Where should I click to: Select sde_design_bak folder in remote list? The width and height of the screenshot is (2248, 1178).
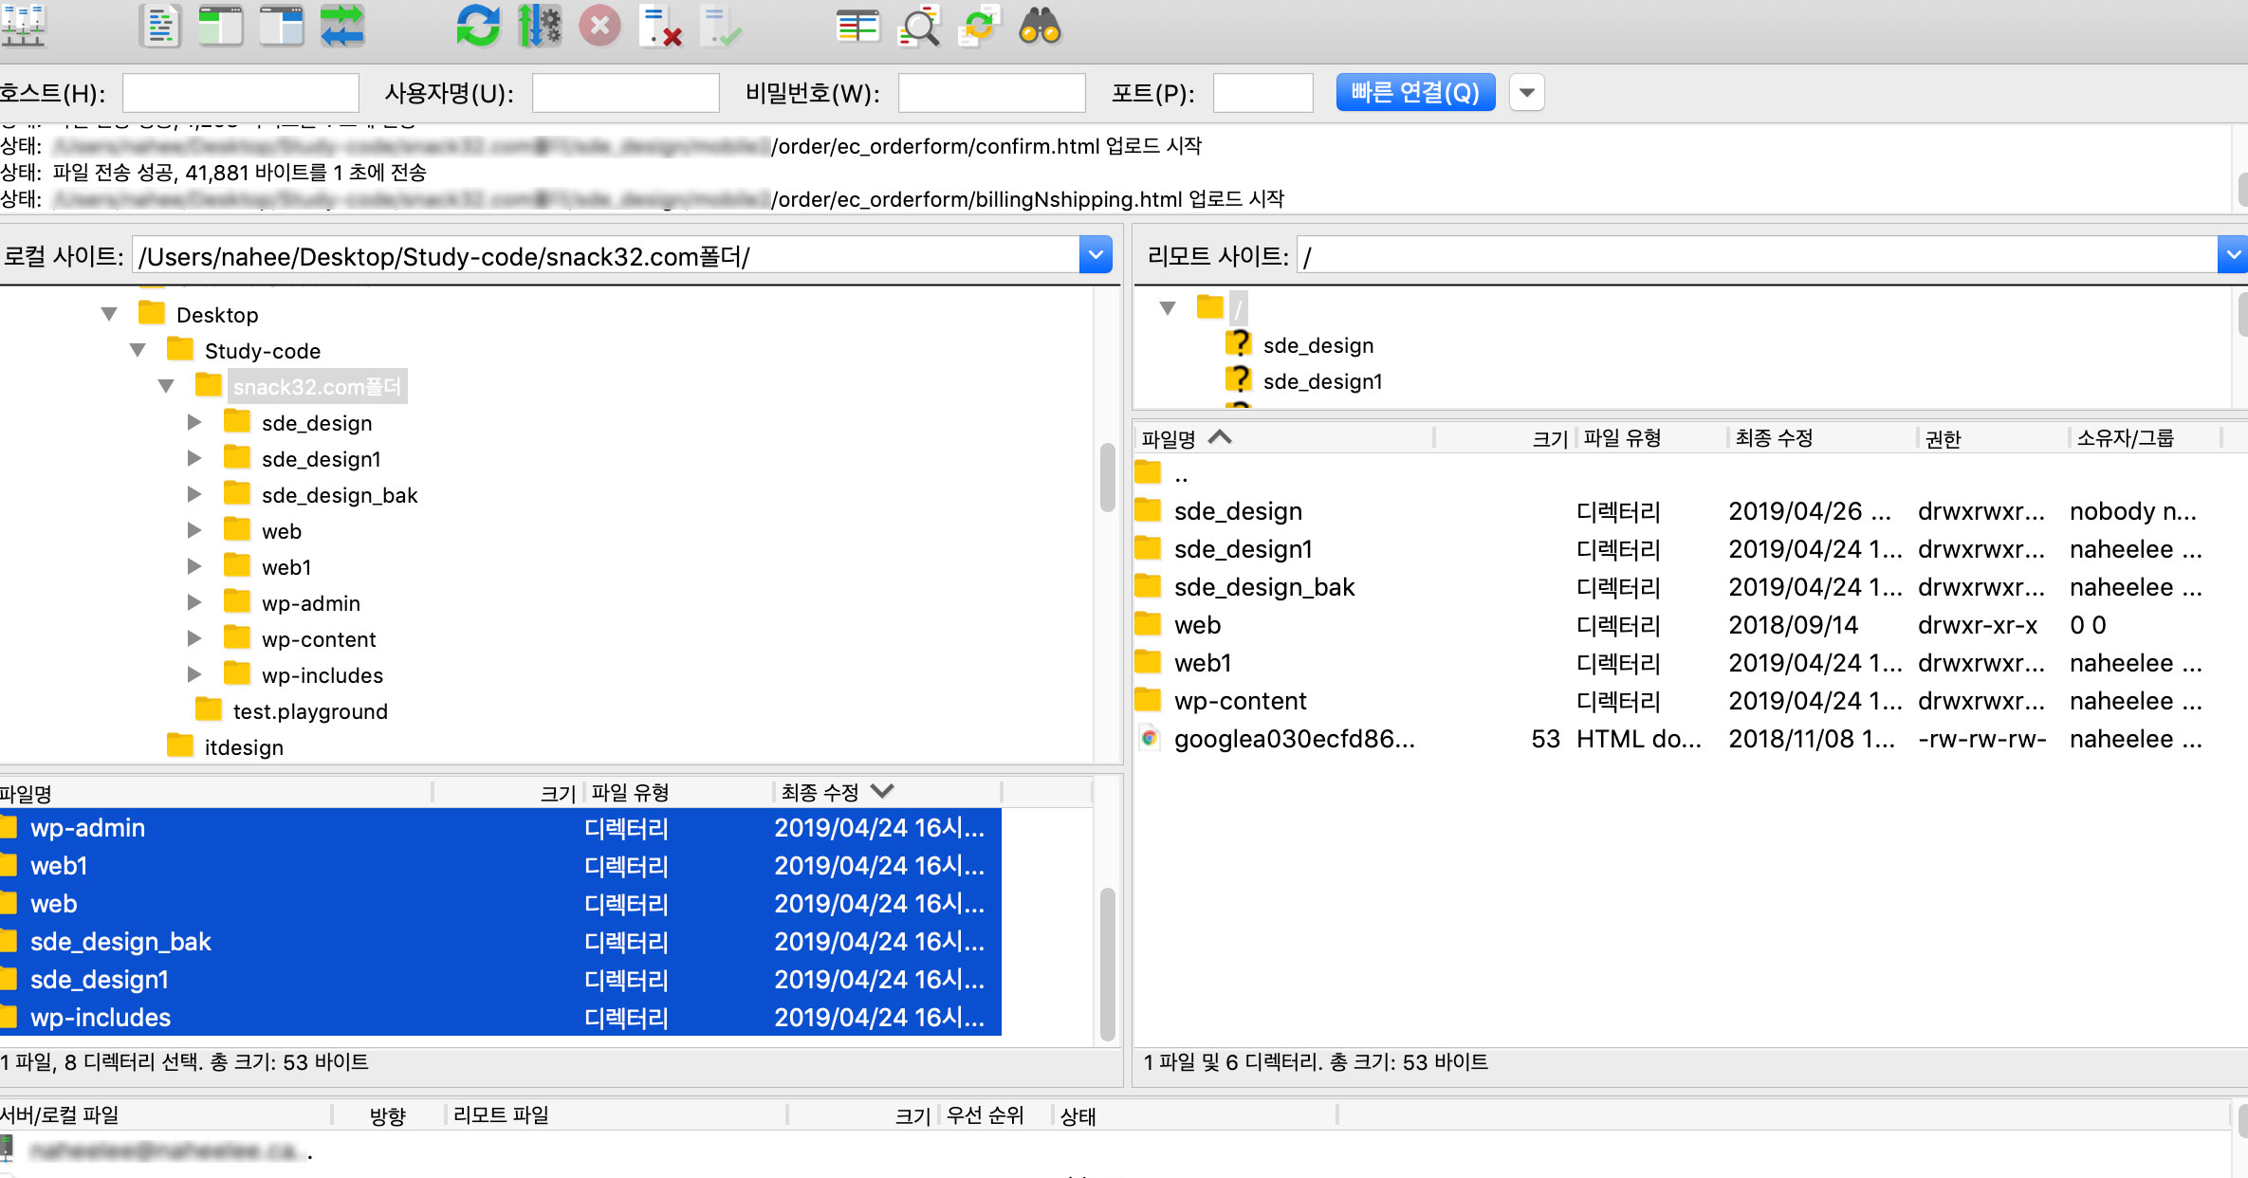click(x=1263, y=587)
